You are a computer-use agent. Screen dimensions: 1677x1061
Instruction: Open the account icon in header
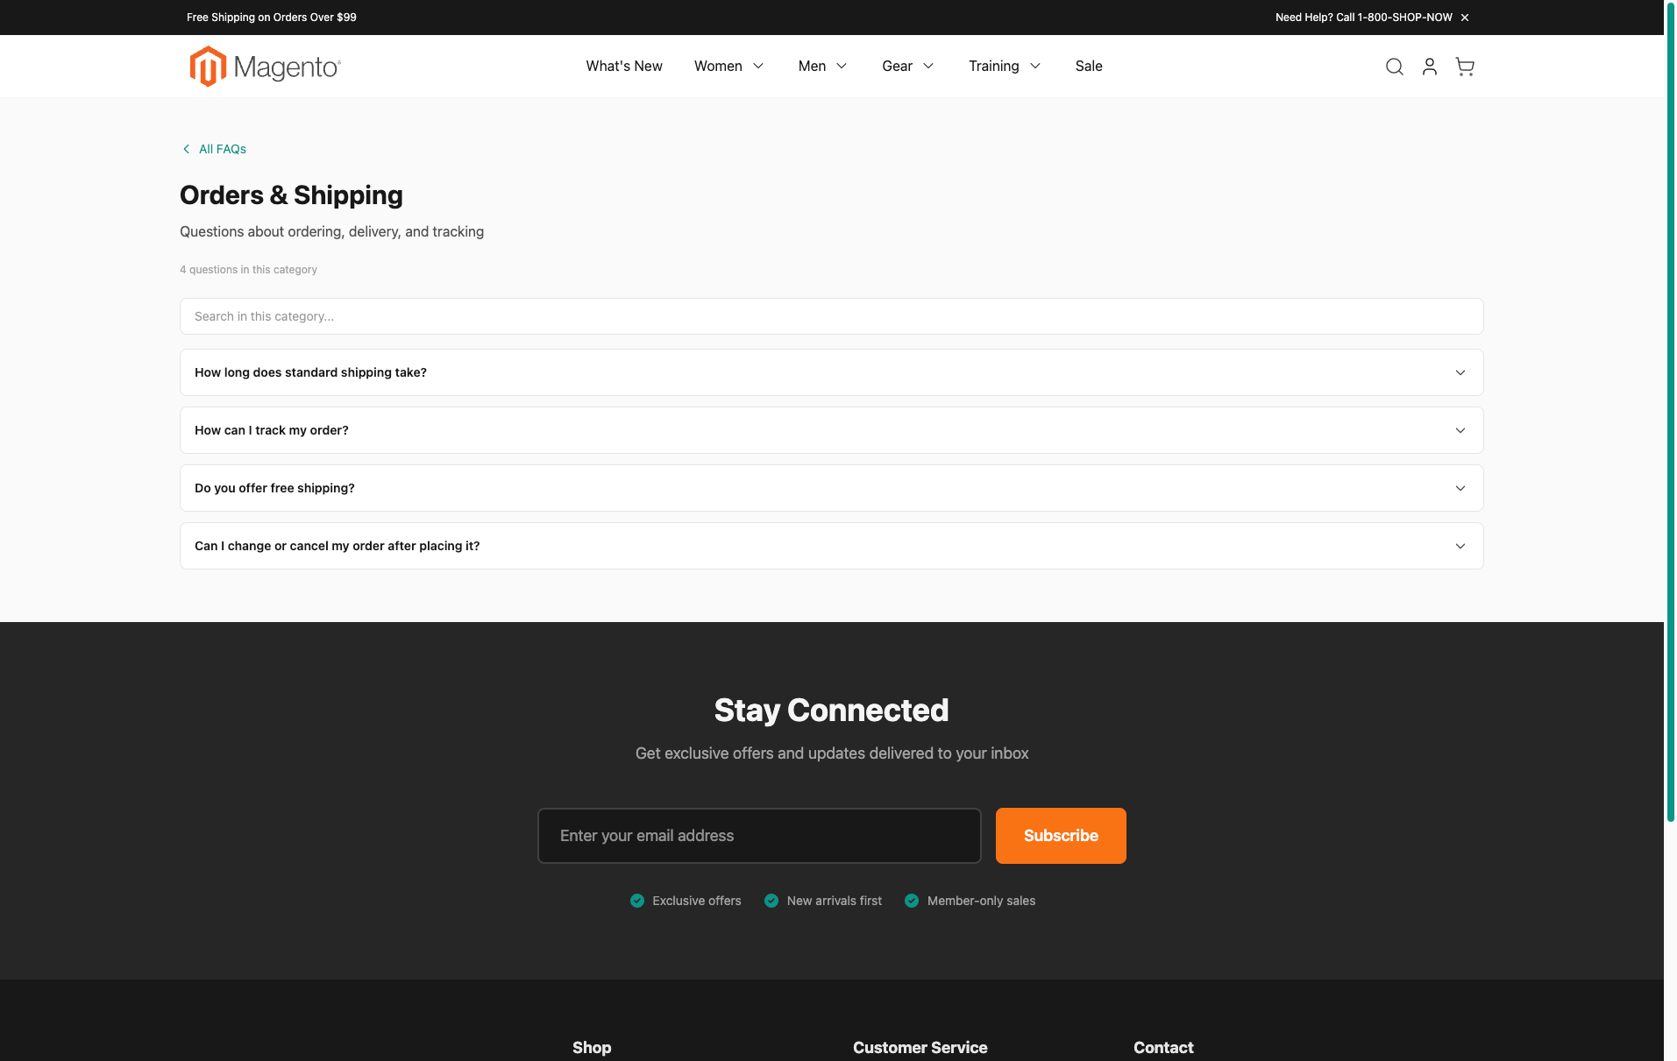point(1429,66)
